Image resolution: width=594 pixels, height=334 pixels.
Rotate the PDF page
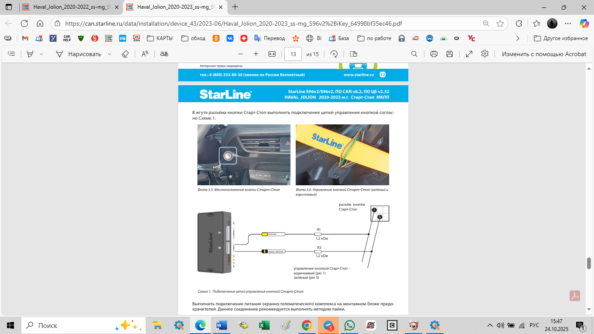pyautogui.click(x=334, y=54)
